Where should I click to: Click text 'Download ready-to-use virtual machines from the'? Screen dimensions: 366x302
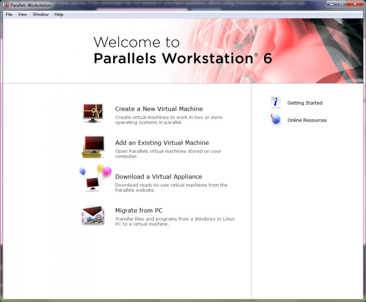[171, 185]
